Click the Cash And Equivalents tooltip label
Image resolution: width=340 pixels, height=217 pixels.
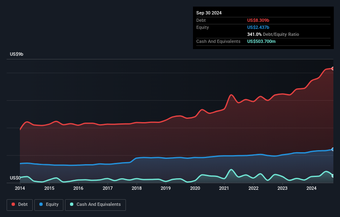click(218, 41)
